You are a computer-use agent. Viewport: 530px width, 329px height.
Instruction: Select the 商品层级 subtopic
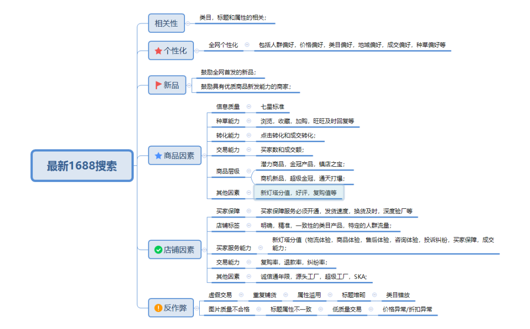228,171
